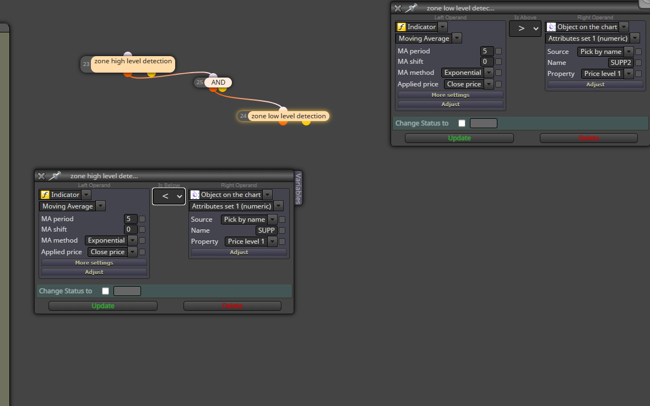This screenshot has width=650, height=406.
Task: Click Indicator function icon in high level panel
Action: click(45, 195)
